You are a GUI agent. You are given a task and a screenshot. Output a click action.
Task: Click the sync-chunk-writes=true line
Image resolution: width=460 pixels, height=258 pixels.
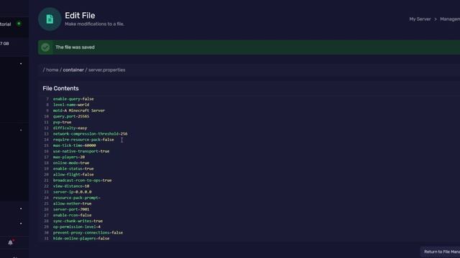tap(78, 221)
